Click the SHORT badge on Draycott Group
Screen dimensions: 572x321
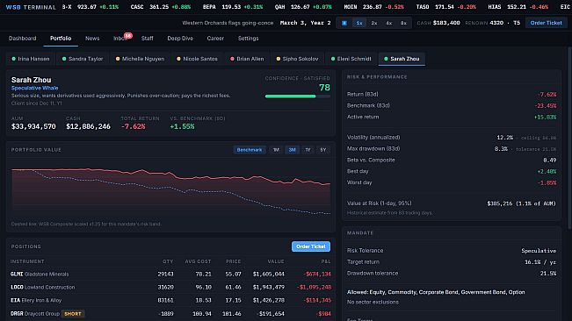click(73, 314)
